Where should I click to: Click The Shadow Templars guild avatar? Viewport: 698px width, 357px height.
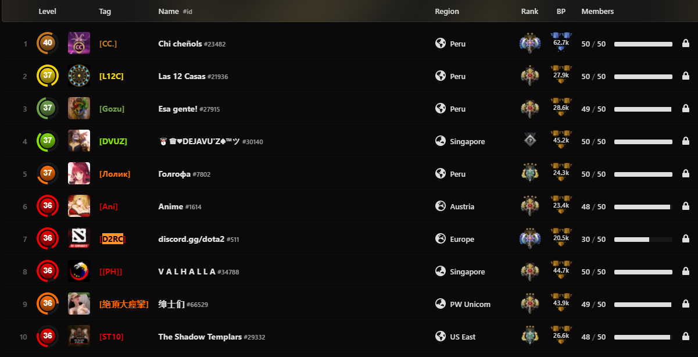(x=79, y=337)
